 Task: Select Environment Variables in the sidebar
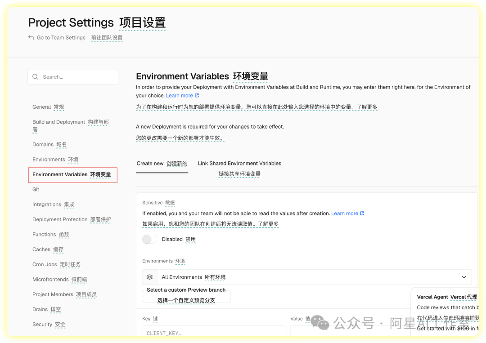point(72,175)
